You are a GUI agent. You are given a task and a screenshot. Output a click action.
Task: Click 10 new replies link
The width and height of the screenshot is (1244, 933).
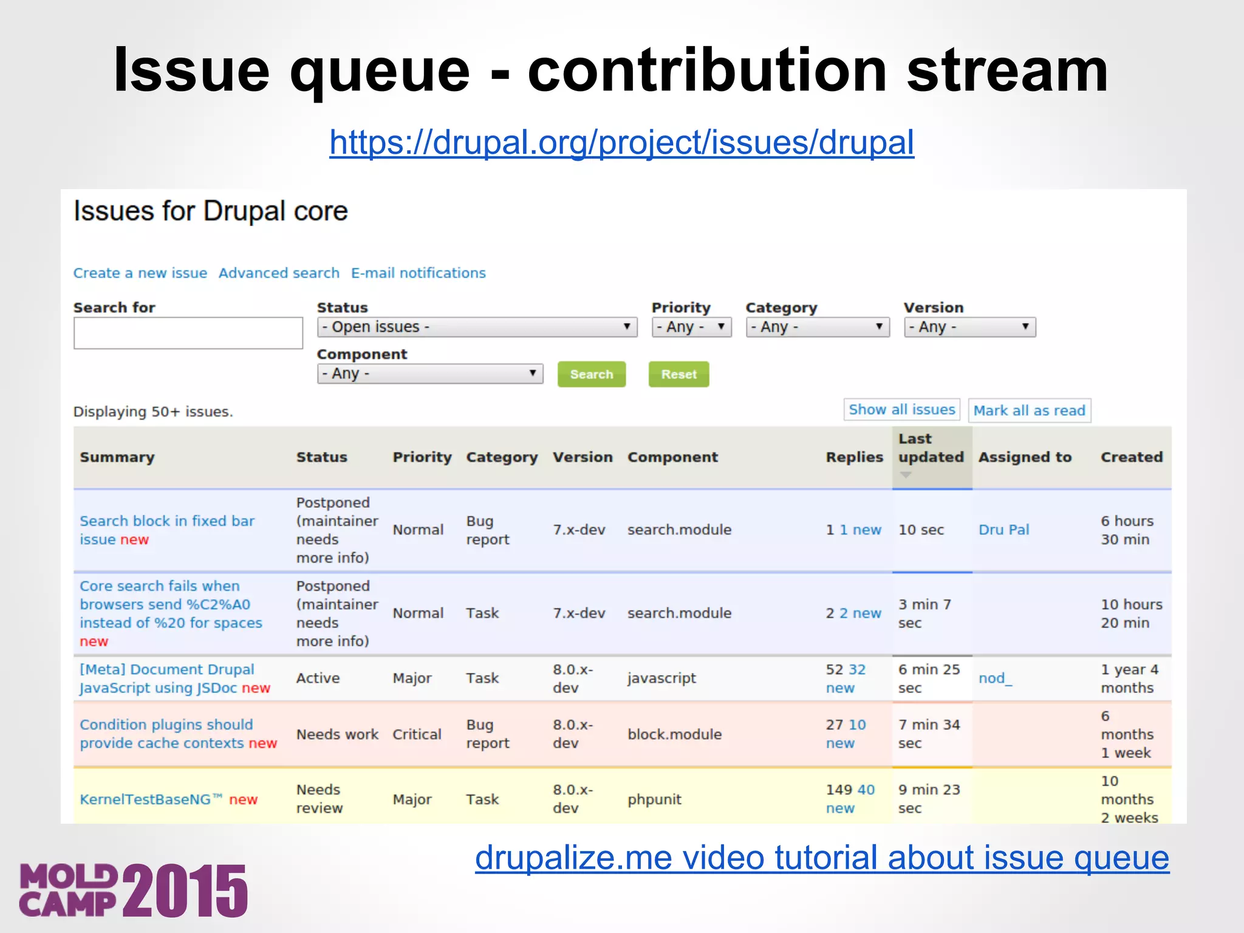(x=846, y=734)
